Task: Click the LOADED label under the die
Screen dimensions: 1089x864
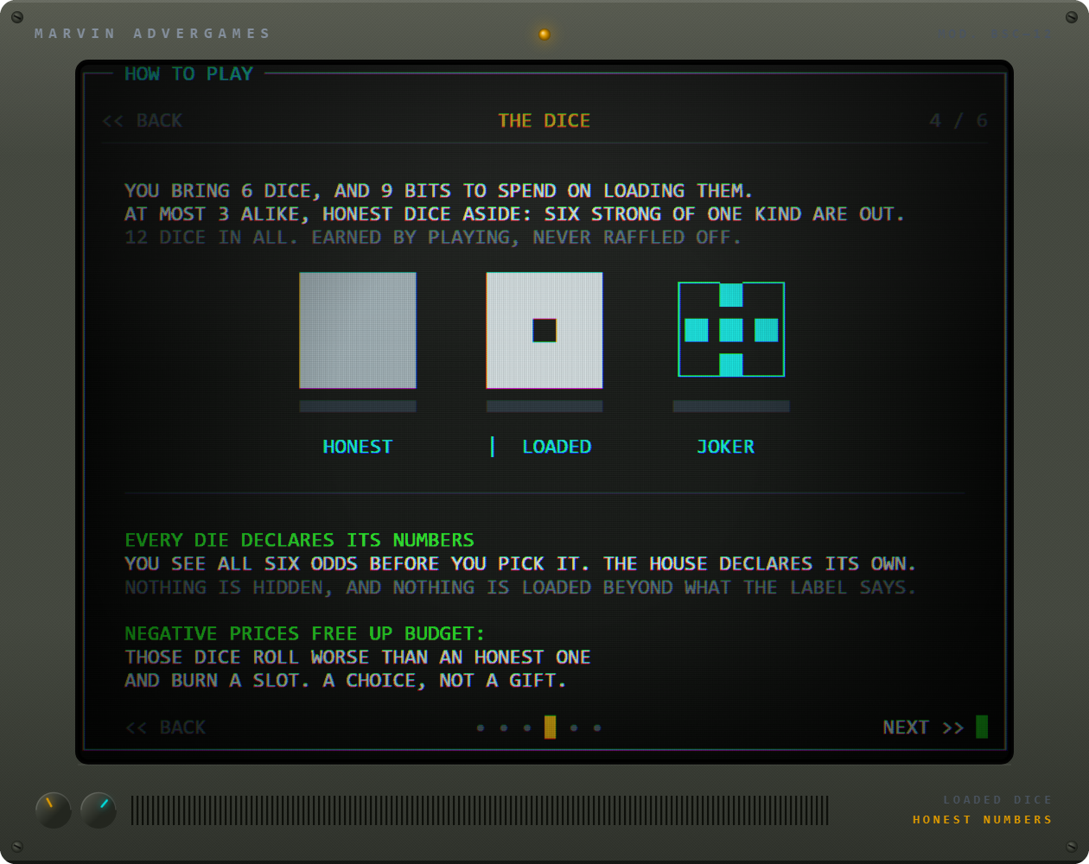Action: click(x=557, y=447)
